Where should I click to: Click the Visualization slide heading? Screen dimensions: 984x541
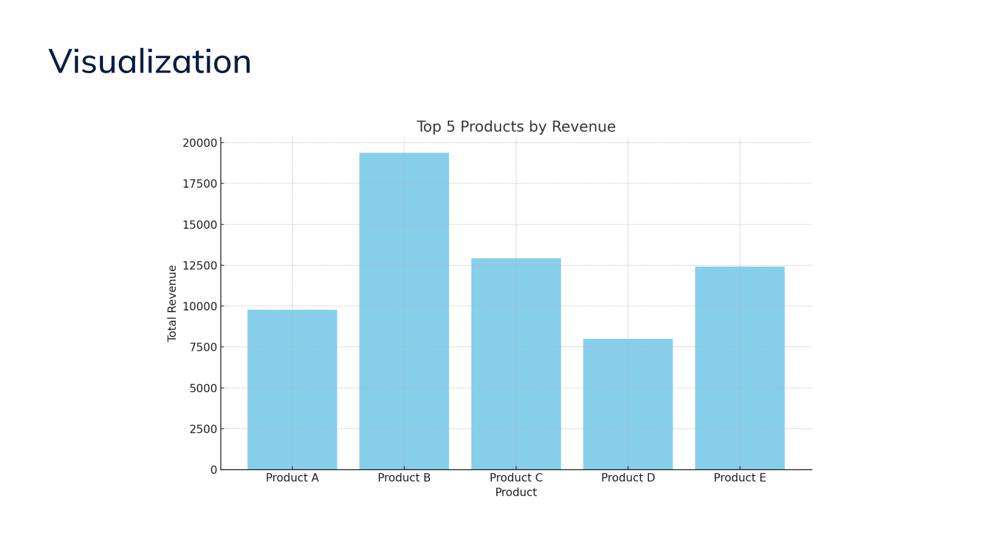pyautogui.click(x=150, y=62)
